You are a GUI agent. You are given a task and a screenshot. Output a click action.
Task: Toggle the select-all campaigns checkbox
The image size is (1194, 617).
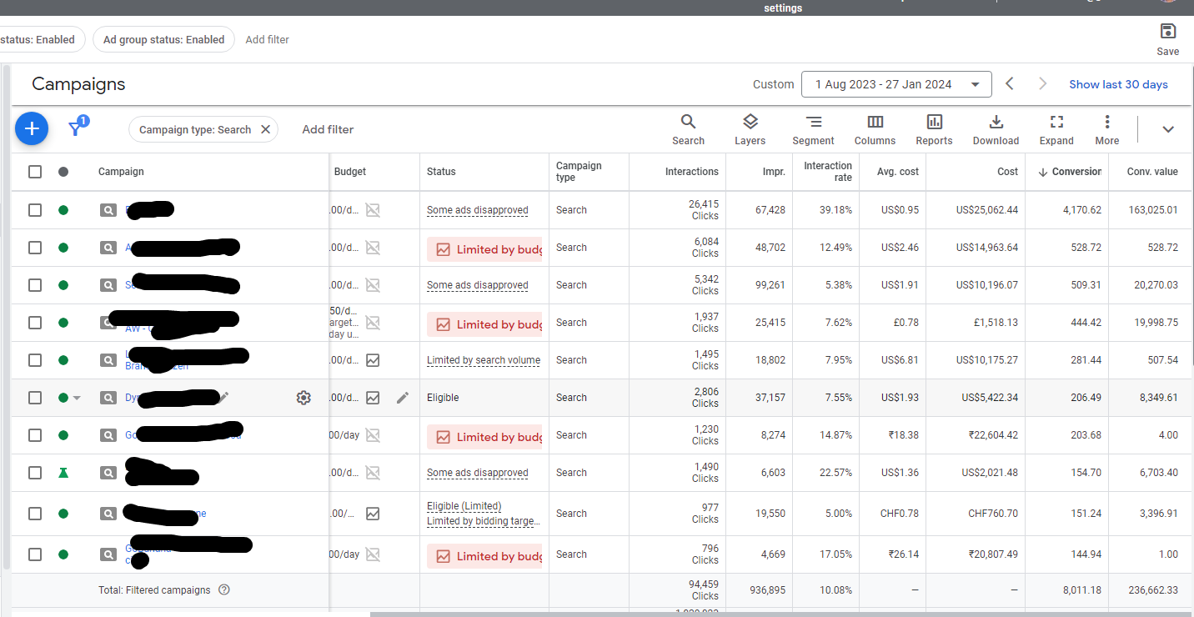point(35,172)
